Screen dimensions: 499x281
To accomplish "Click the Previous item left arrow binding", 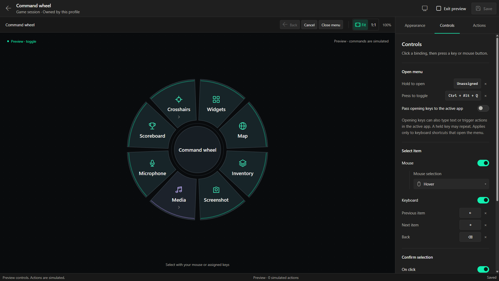I will tap(470, 213).
